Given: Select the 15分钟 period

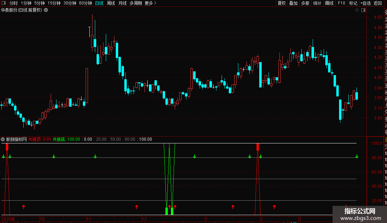Looking at the screenshot, I should point(54,3).
